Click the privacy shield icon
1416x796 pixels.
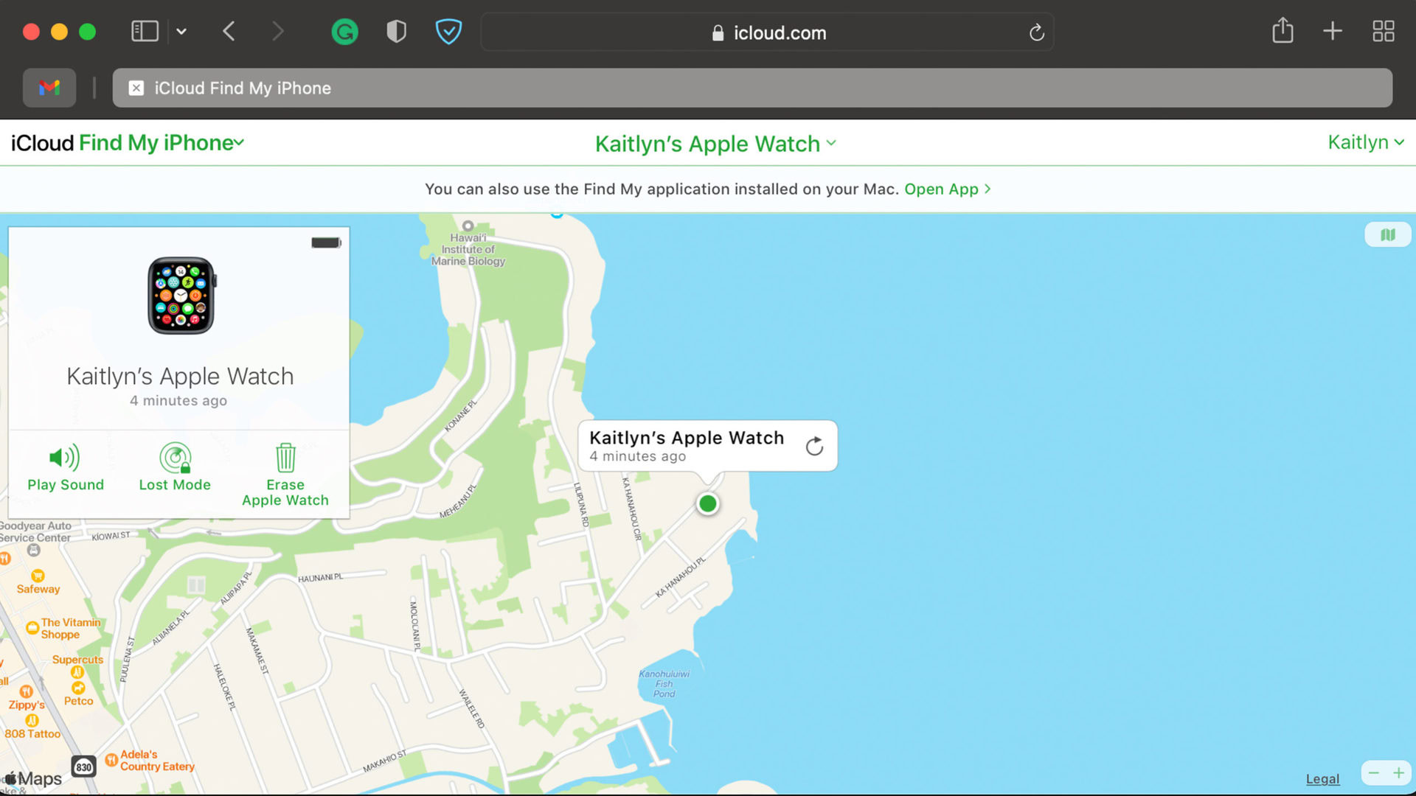pyautogui.click(x=396, y=32)
